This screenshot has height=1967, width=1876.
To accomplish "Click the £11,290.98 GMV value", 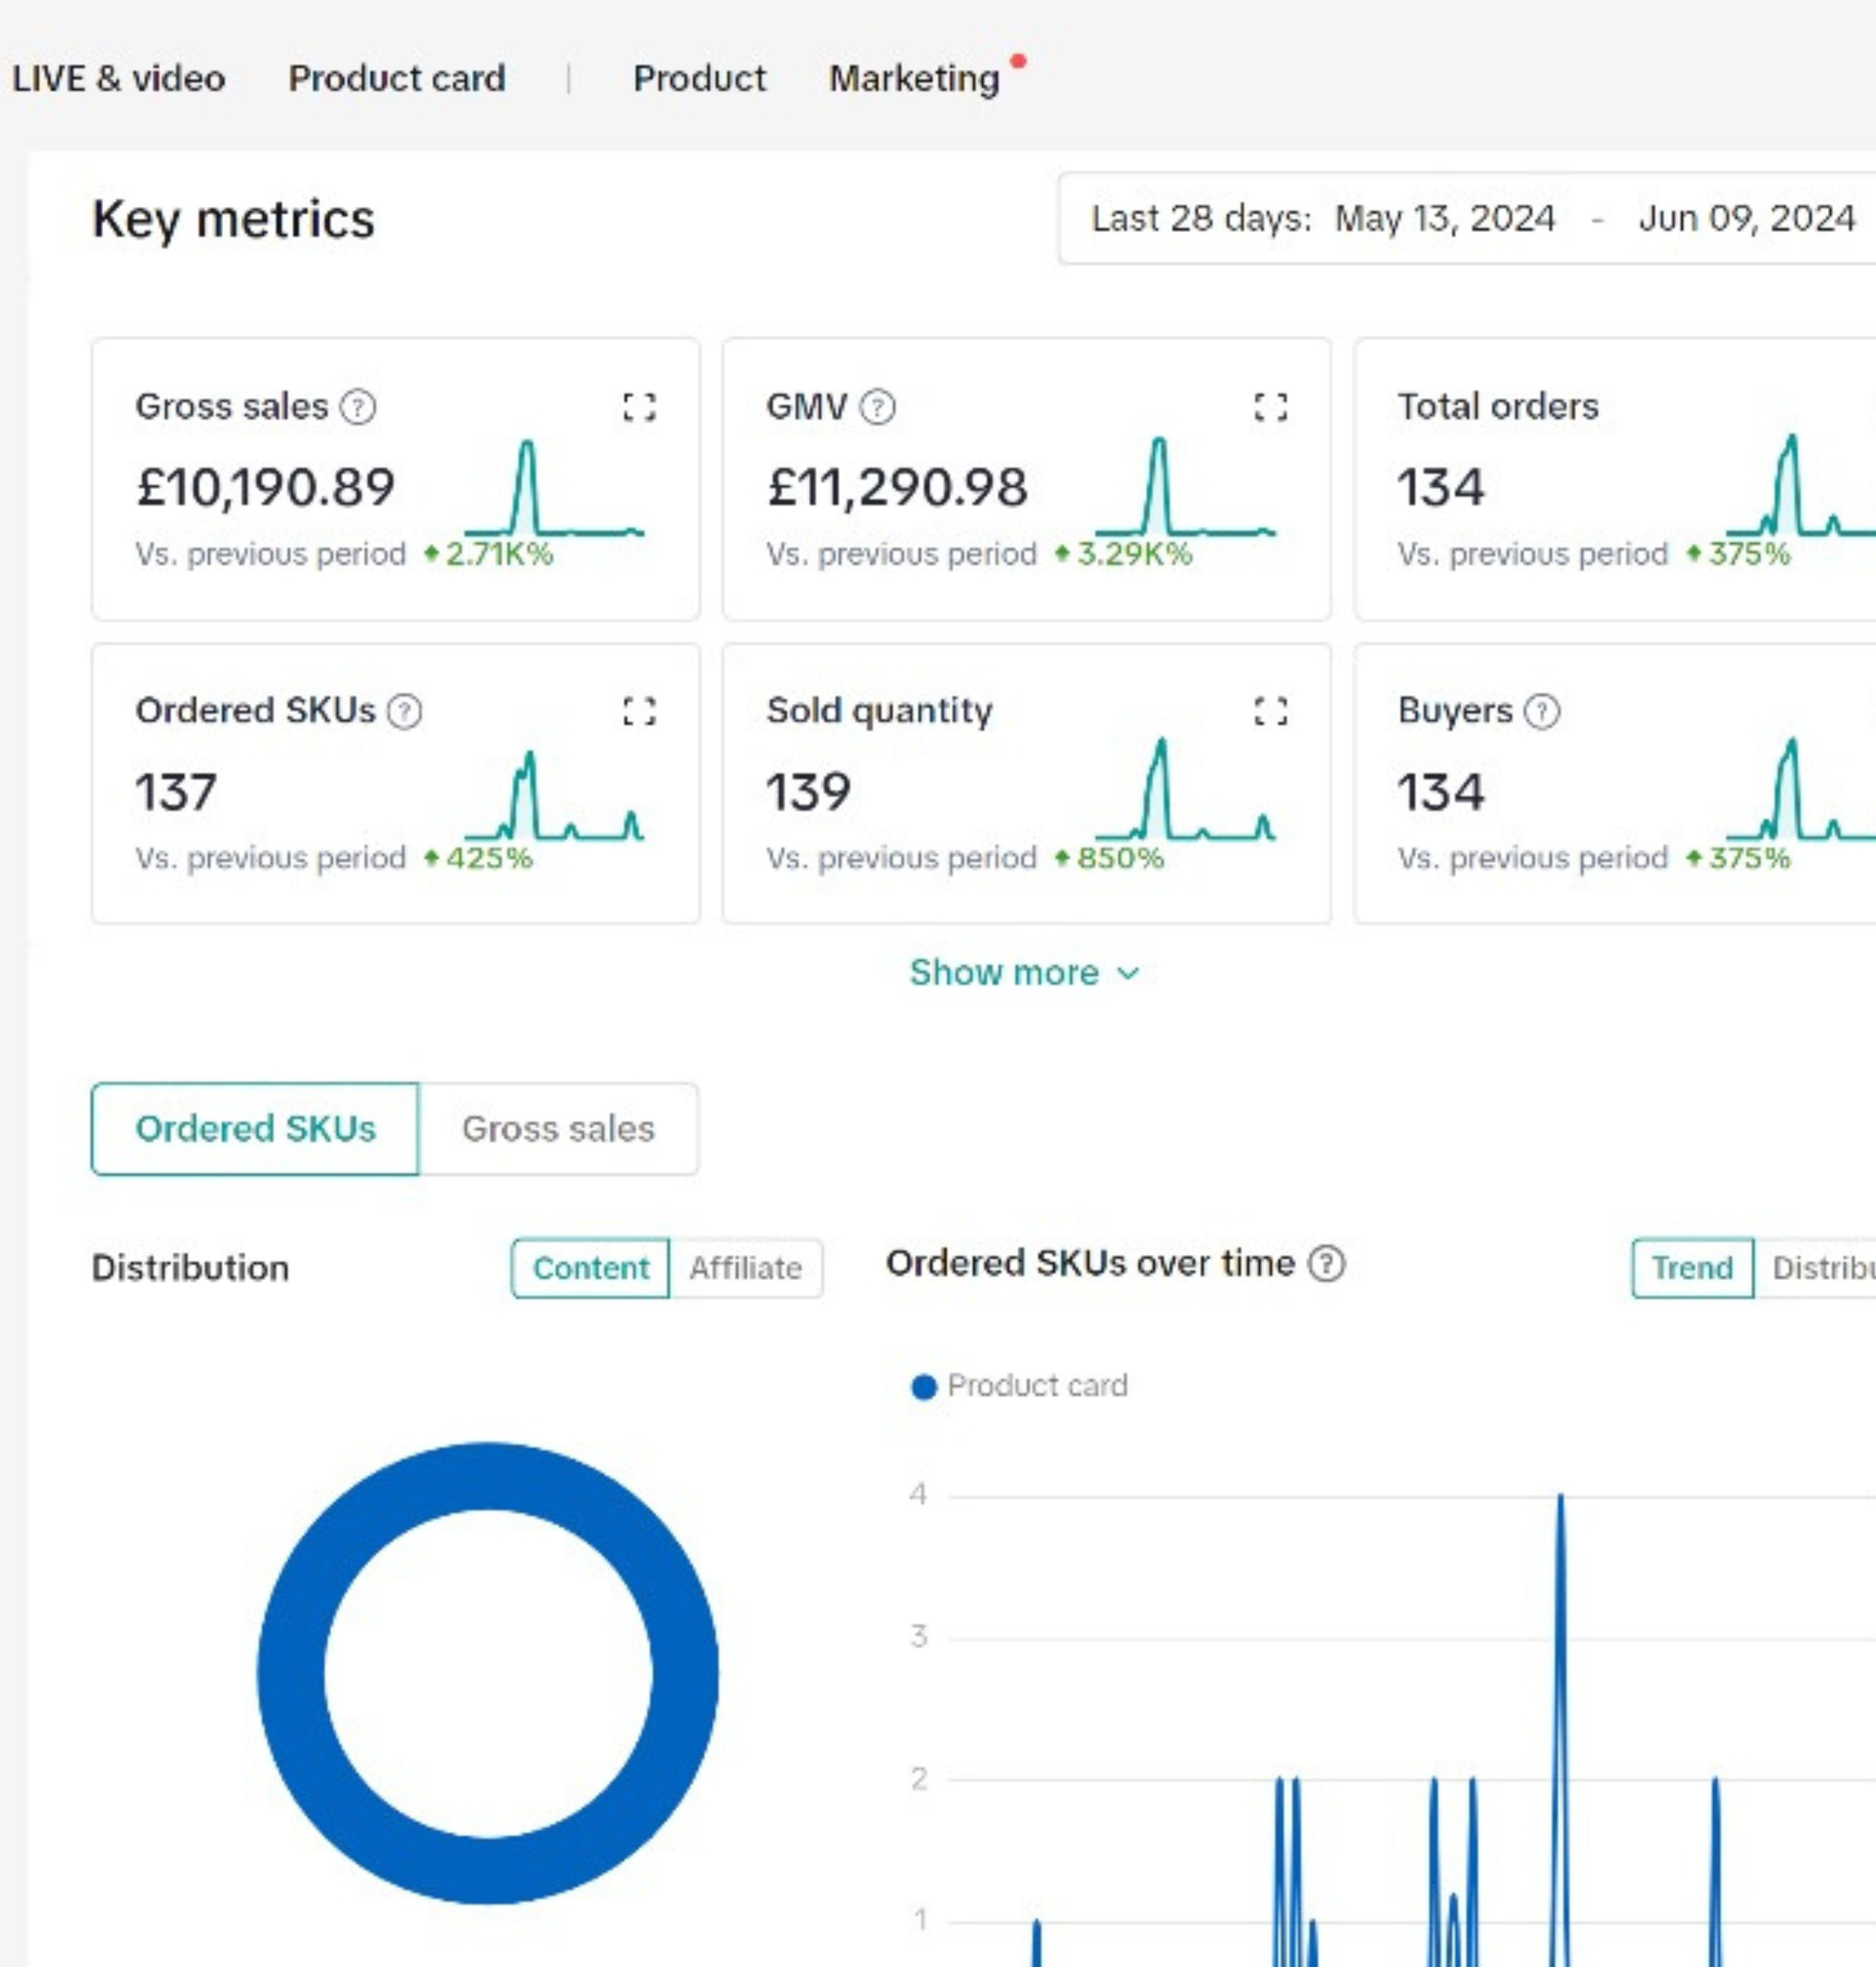I will [x=897, y=487].
